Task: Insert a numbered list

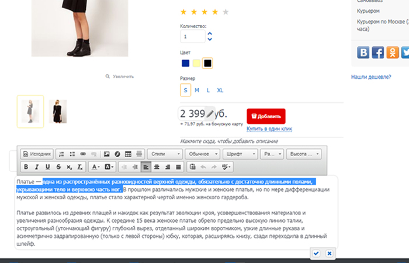Action: pyautogui.click(x=61, y=154)
